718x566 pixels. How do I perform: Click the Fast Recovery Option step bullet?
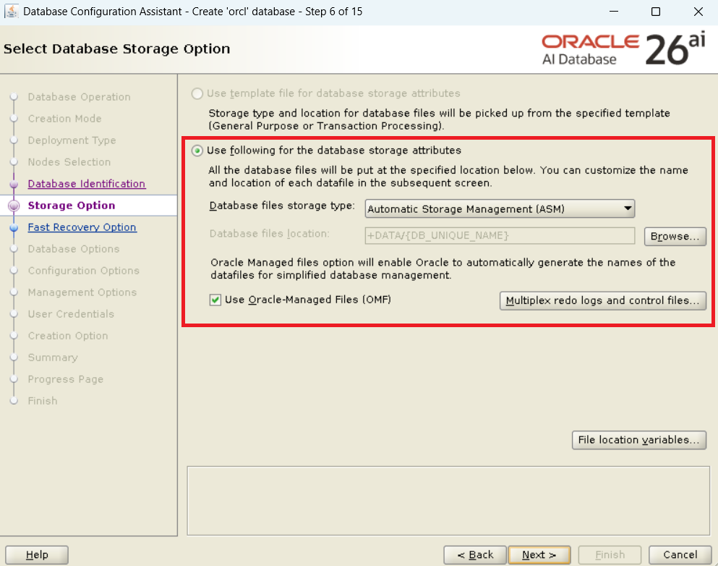(13, 227)
